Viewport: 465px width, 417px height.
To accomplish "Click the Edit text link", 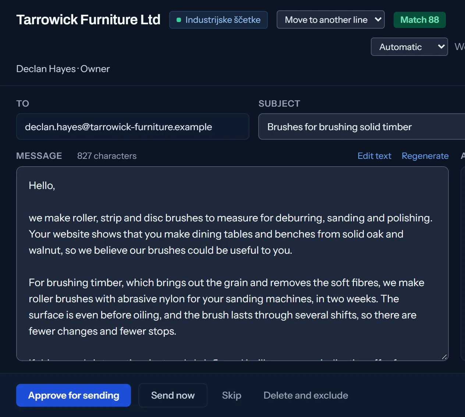I will [x=374, y=156].
